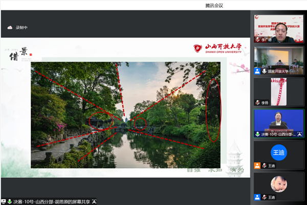Click the focus-view icon after 屏幕共享 text

click(94, 201)
